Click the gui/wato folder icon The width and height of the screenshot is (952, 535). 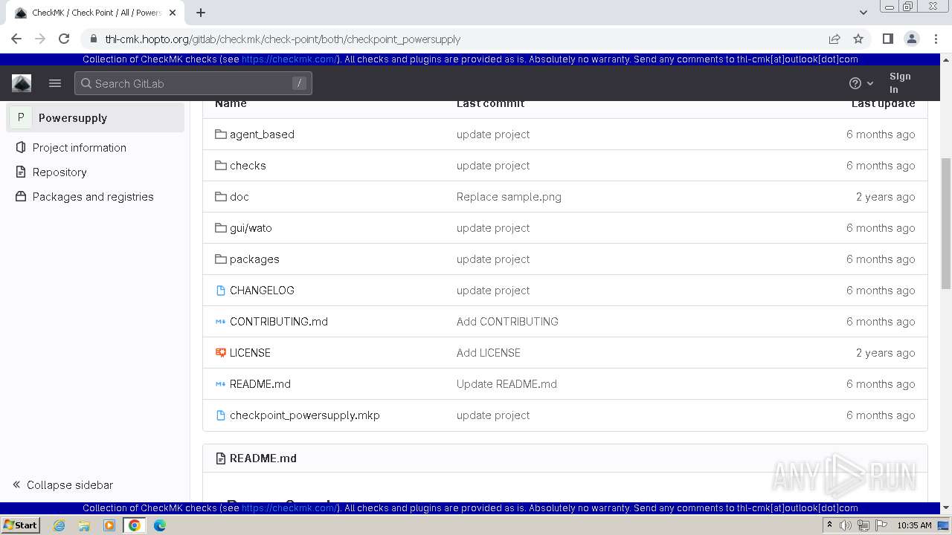click(220, 228)
